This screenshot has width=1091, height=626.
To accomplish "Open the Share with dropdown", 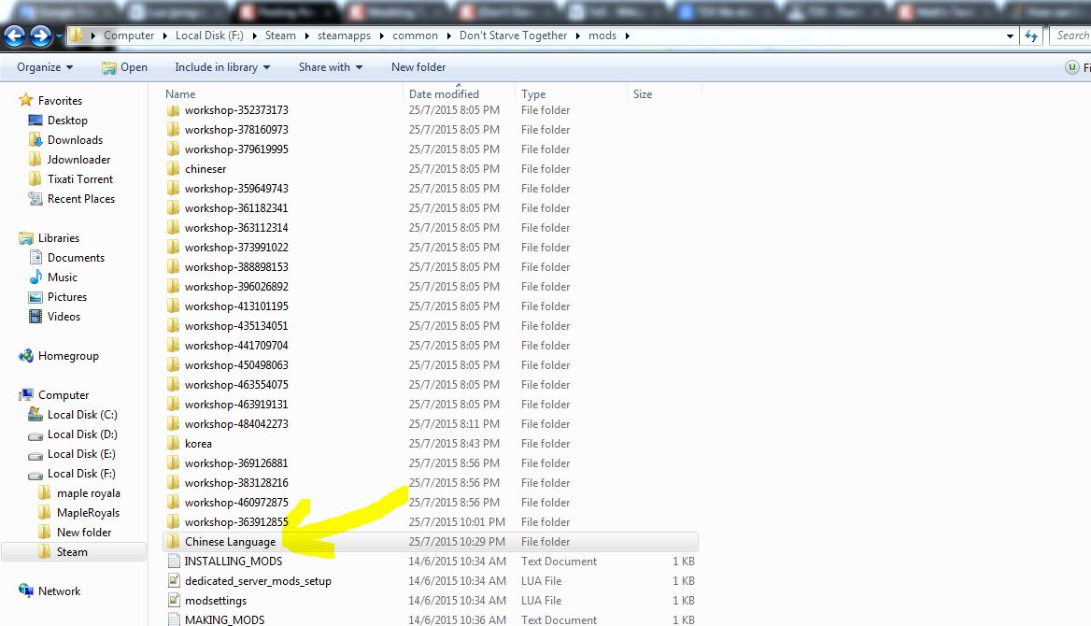I will 330,67.
